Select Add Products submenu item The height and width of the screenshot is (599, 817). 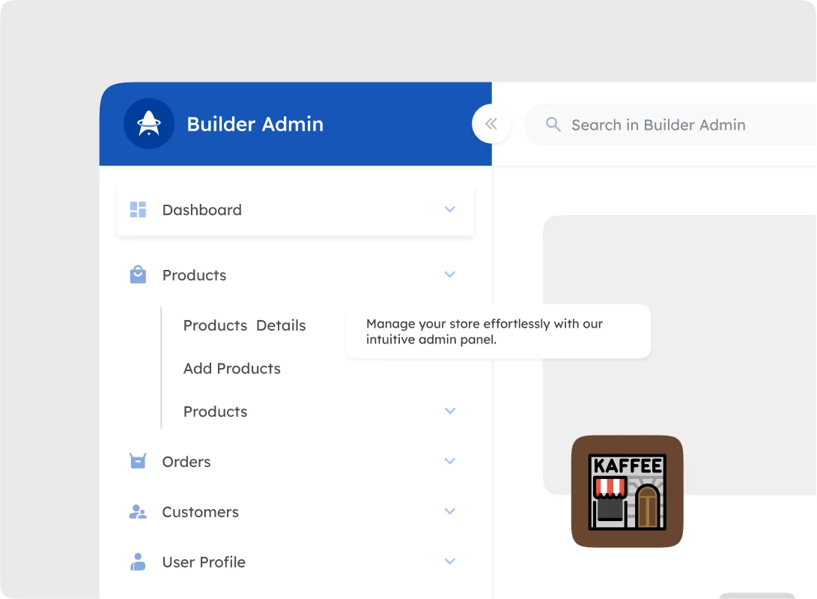pos(232,368)
